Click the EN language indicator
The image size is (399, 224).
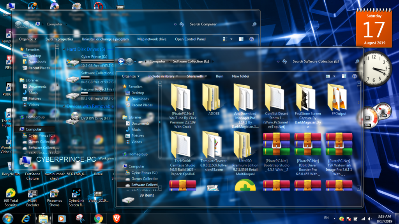(326, 218)
